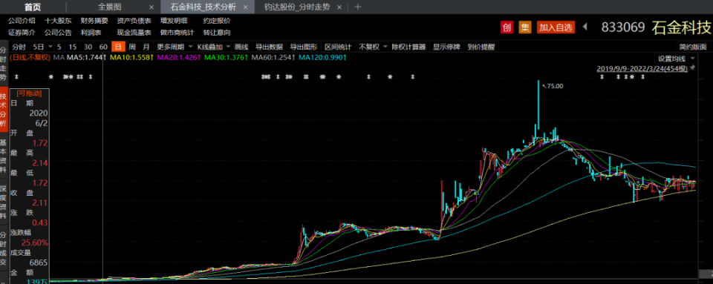Select the 5-minute period button
The image size is (713, 284).
pyautogui.click(x=59, y=47)
